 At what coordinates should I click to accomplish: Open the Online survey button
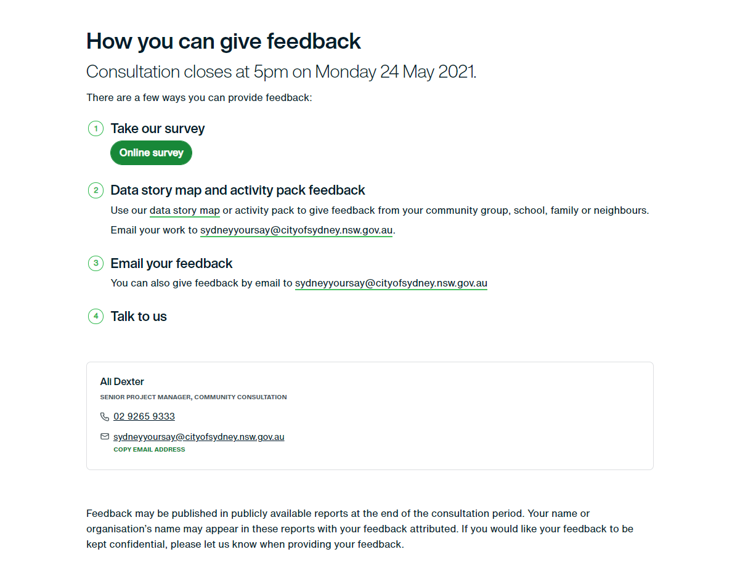pos(152,153)
